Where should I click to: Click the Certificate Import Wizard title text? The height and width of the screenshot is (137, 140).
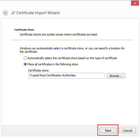[38, 13]
